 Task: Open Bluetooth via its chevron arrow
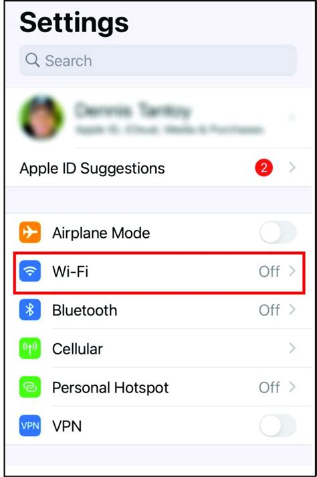point(292,310)
